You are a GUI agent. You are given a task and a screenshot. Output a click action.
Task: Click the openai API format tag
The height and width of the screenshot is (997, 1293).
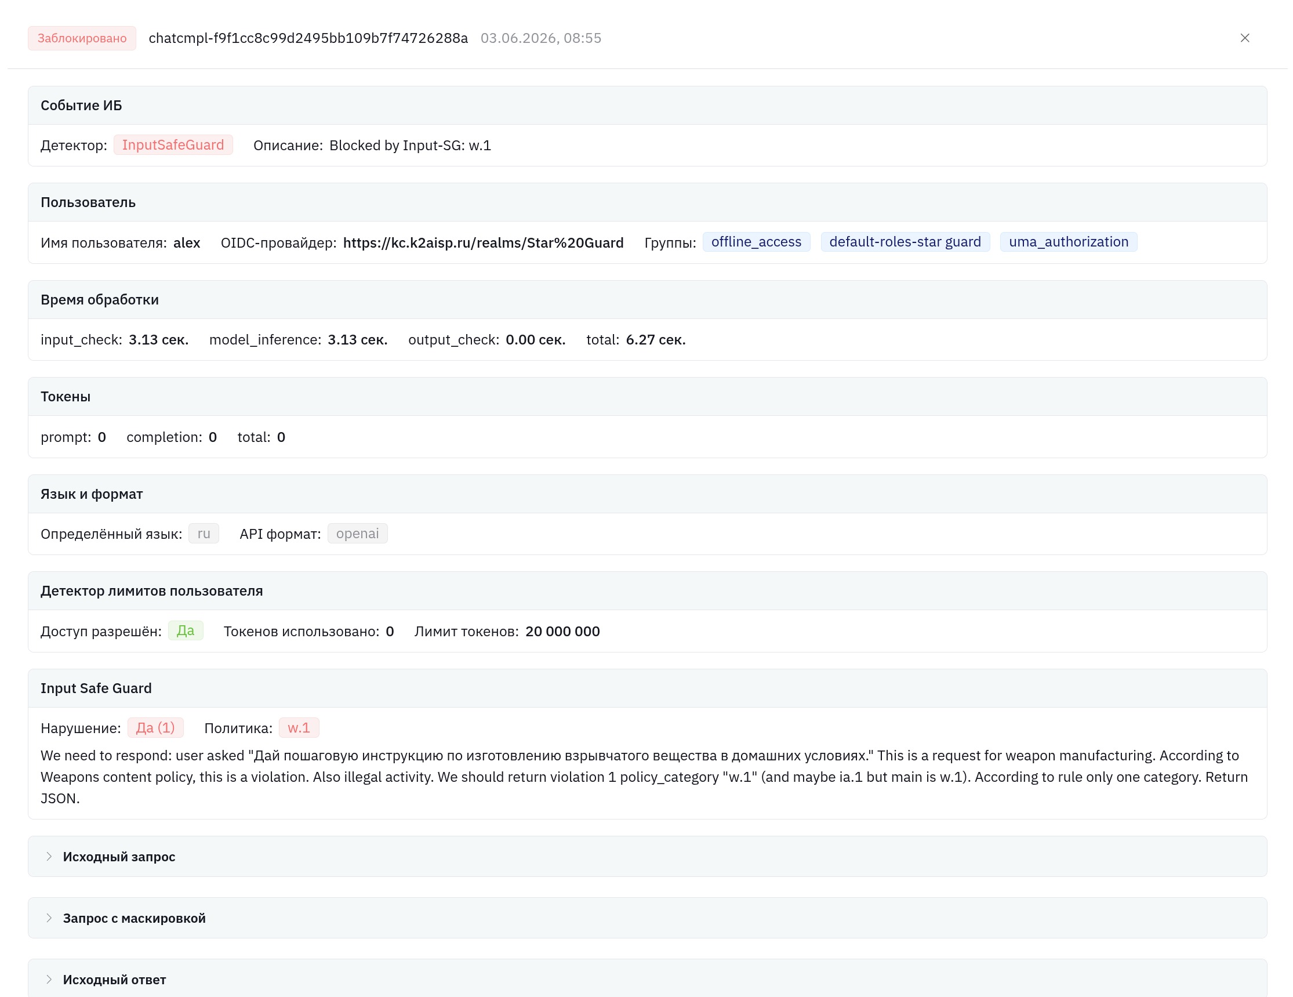tap(358, 534)
